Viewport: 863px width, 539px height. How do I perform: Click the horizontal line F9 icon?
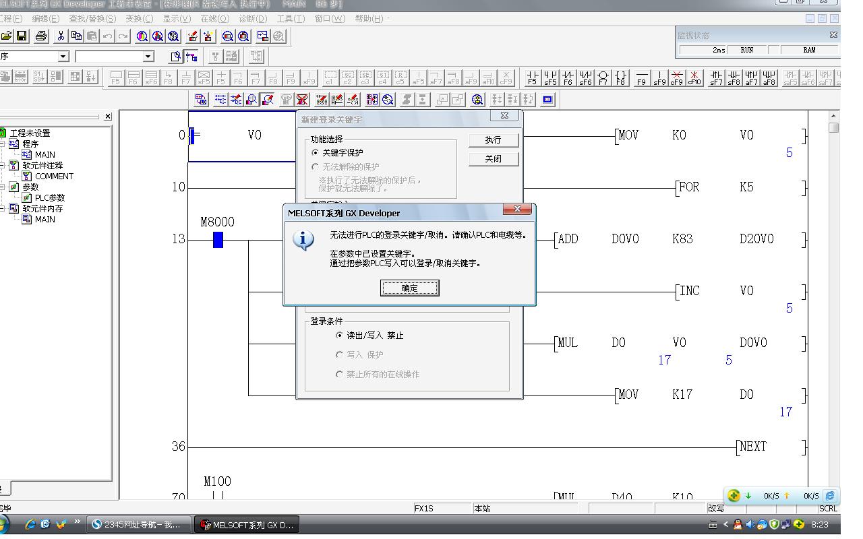coord(641,77)
